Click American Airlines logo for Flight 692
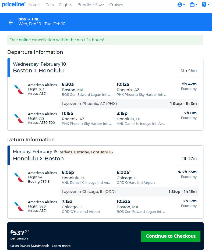The image size is (212, 250). 19,118
